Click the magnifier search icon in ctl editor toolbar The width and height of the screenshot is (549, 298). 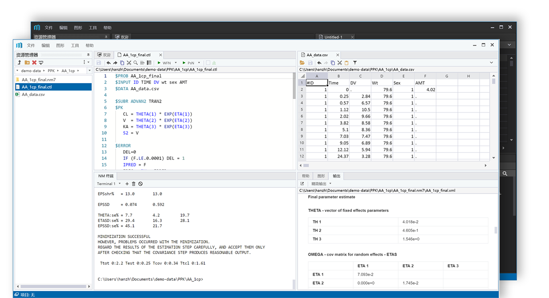(136, 63)
